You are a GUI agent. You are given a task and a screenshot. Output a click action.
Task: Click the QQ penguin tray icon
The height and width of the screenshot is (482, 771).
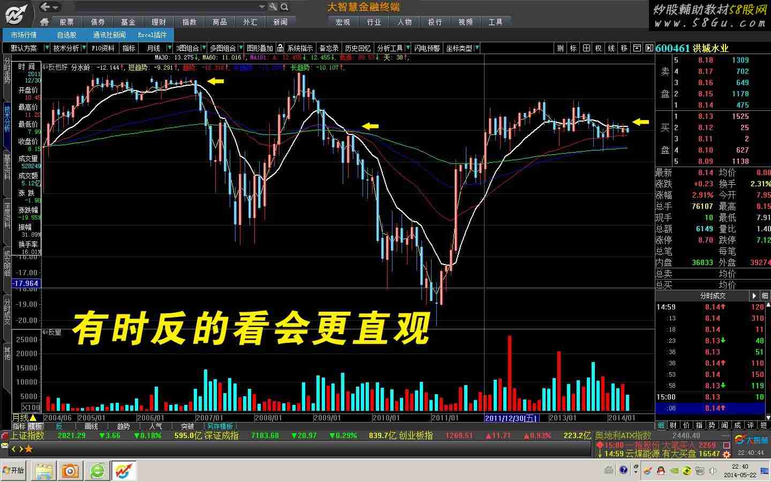click(x=661, y=471)
